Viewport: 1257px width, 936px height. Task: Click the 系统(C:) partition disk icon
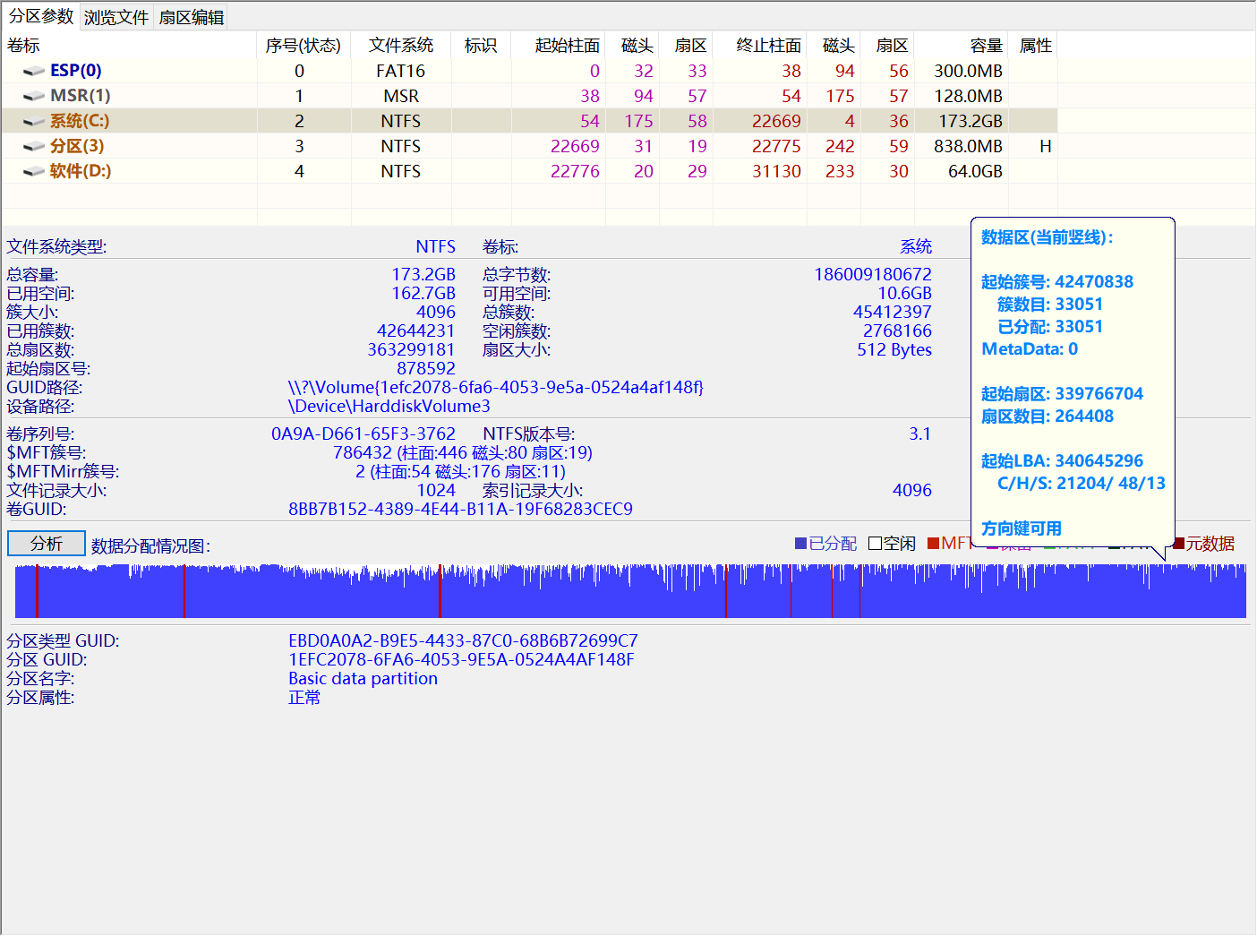pos(33,120)
